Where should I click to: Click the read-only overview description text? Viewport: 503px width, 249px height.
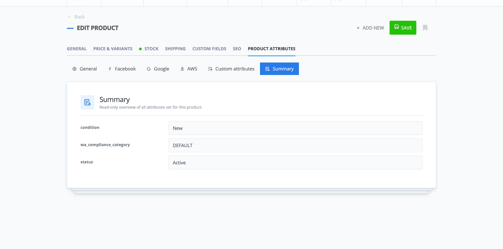(151, 107)
